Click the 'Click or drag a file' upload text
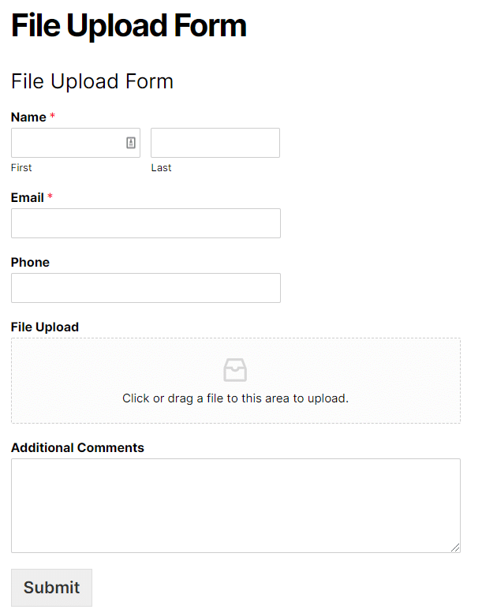This screenshot has width=482, height=613. (x=235, y=398)
